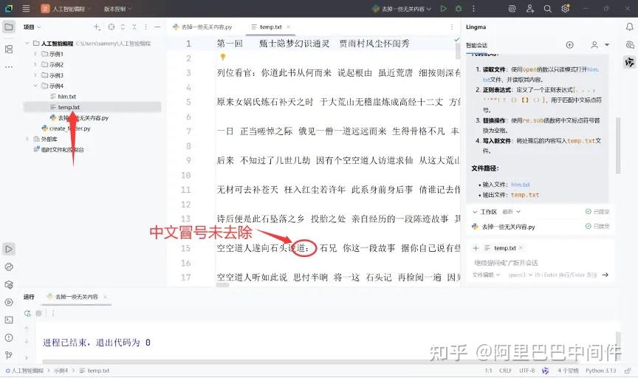The height and width of the screenshot is (378, 638).
Task: Open more run actions in title bar
Action: click(x=473, y=9)
